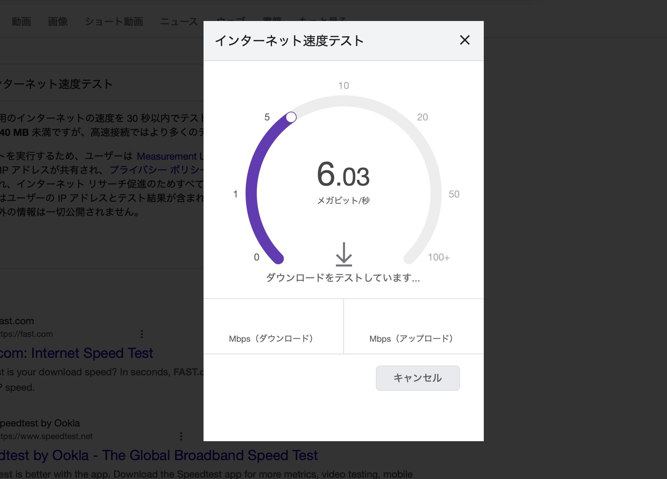667x479 pixels.
Task: Click the gauge label 100+
Action: coord(439,257)
